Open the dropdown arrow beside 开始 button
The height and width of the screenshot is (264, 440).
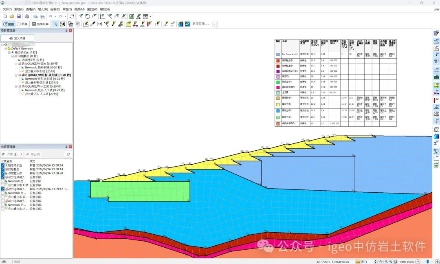click(x=21, y=154)
